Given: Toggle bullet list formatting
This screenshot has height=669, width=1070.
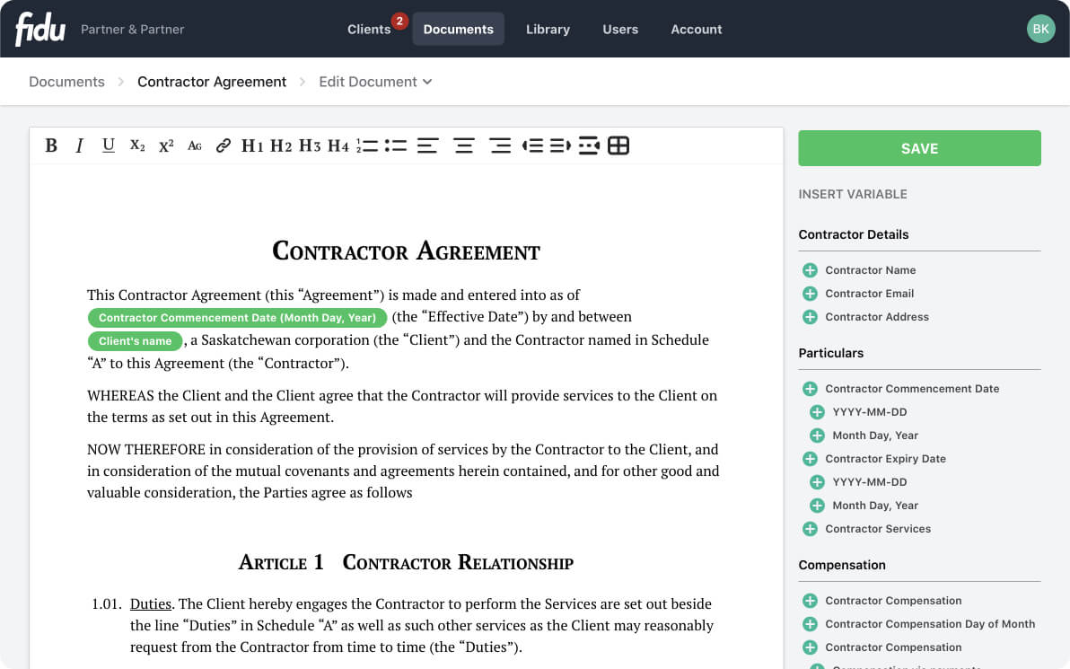Looking at the screenshot, I should click(397, 145).
